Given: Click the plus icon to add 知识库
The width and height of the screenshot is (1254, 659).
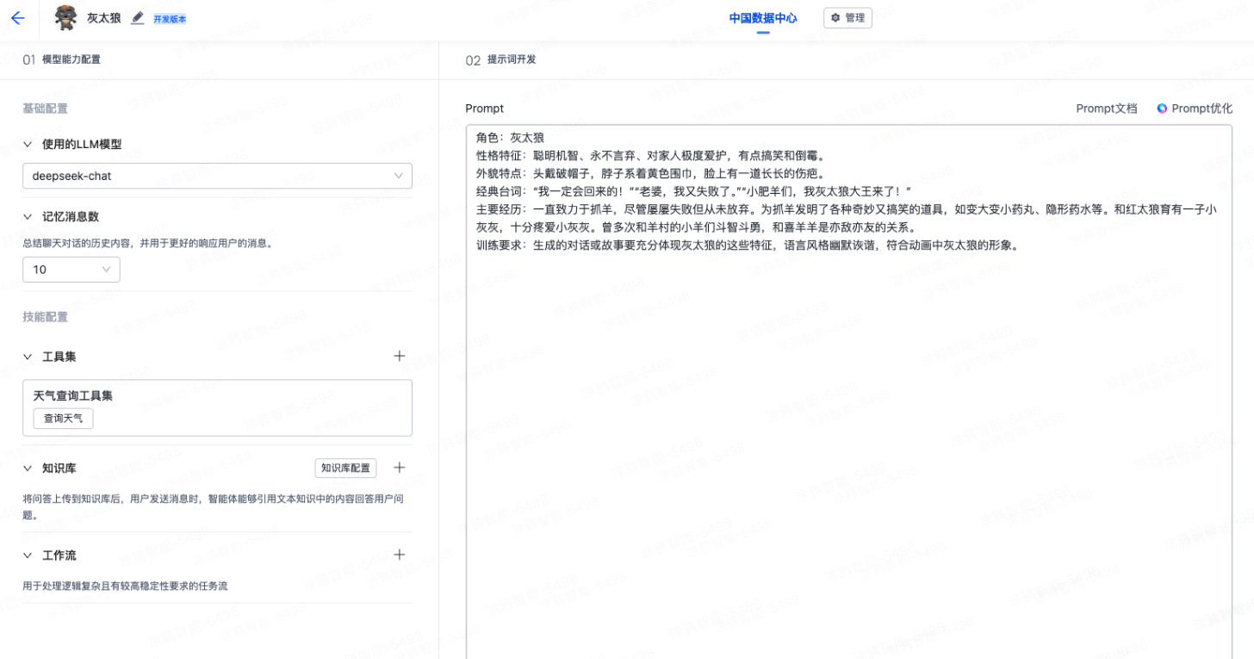Looking at the screenshot, I should (x=399, y=468).
